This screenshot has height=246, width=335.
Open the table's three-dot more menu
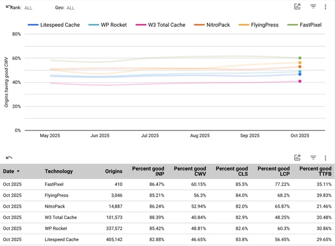click(325, 158)
